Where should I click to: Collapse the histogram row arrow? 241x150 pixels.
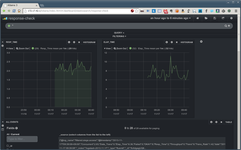tap(2, 42)
